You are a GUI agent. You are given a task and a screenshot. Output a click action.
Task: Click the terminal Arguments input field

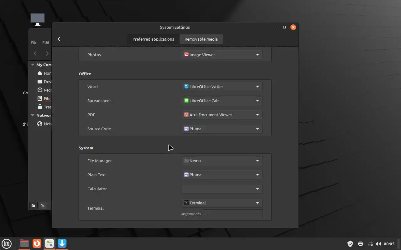point(232,214)
